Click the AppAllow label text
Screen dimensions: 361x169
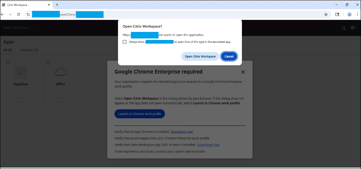tap(21, 84)
